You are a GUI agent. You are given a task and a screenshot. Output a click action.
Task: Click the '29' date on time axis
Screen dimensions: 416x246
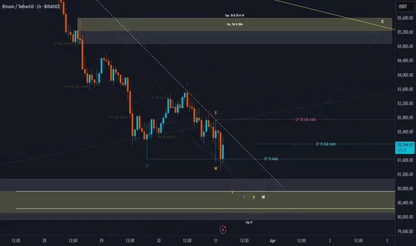(x=101, y=241)
